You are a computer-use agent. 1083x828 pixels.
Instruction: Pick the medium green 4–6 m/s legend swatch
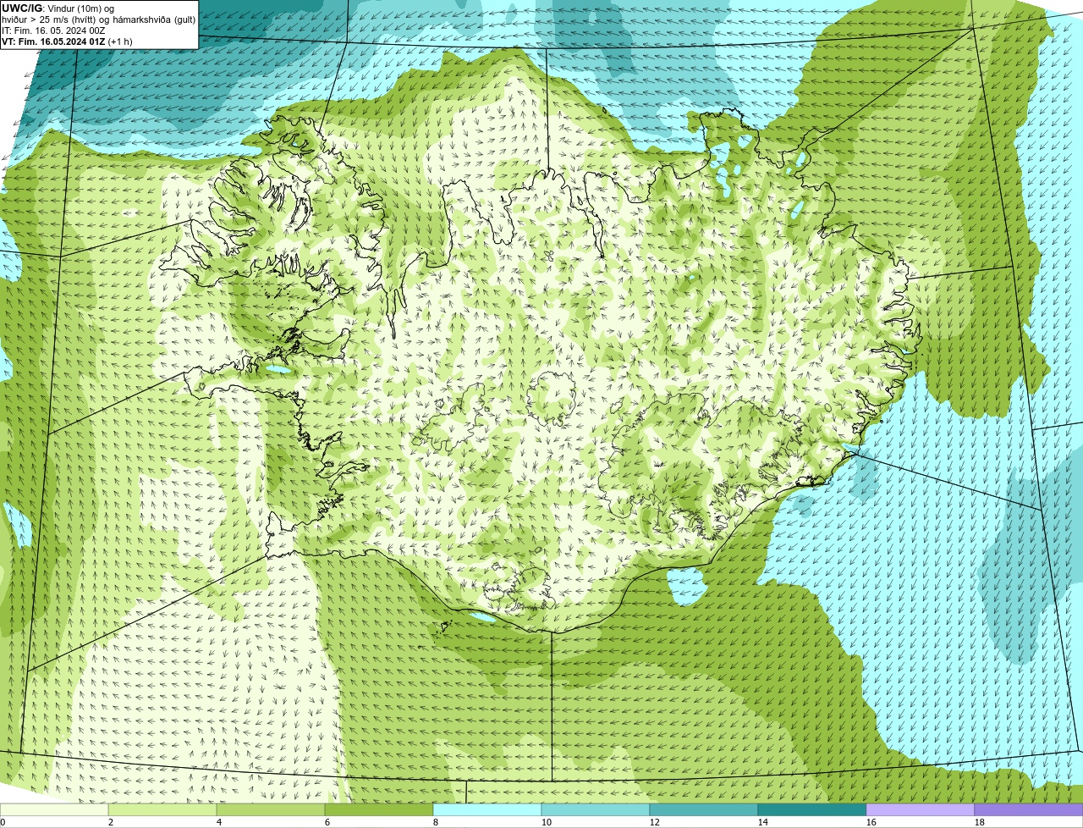(x=271, y=809)
